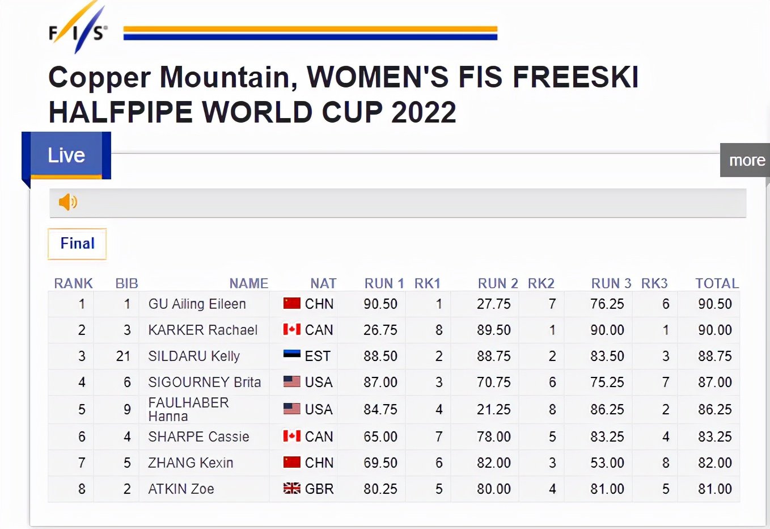Open SHARPE Cassie athlete name
This screenshot has width=770, height=529.
[198, 436]
